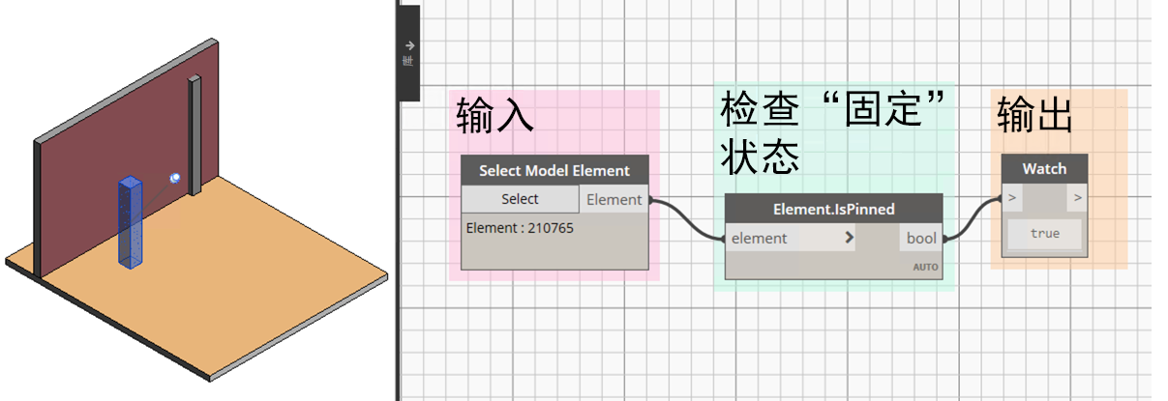Click the library icon on the sidebar tab
1168x401 pixels.
(409, 62)
